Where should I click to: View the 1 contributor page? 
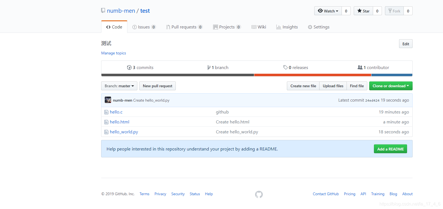click(x=373, y=67)
